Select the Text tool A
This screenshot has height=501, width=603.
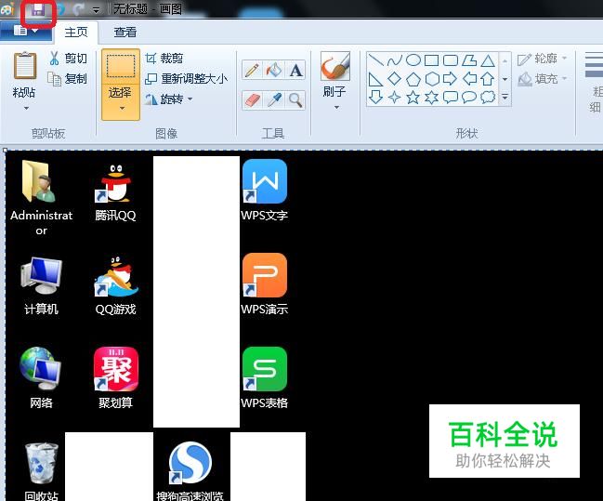pos(295,71)
